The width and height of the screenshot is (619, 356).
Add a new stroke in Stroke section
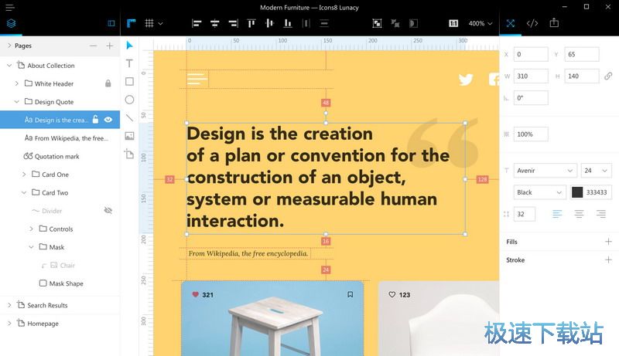point(608,260)
